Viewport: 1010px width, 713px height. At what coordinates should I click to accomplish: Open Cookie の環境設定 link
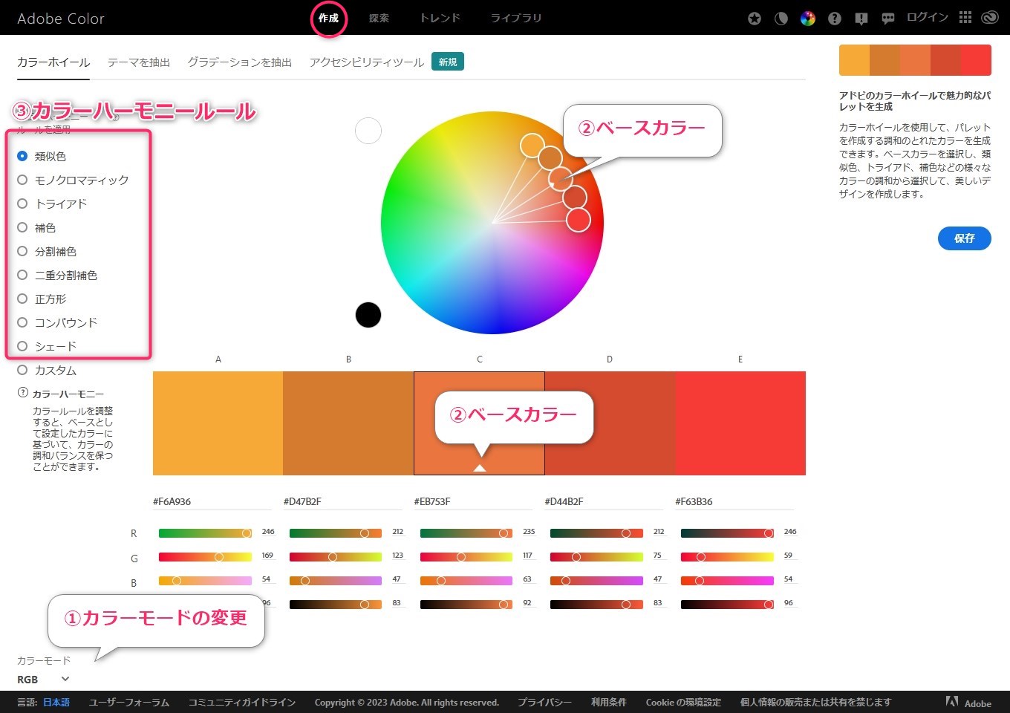tap(683, 702)
